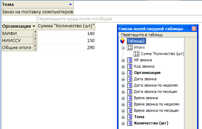
Task: Open the Тема filter dropdown arrow
Action: point(70,5)
